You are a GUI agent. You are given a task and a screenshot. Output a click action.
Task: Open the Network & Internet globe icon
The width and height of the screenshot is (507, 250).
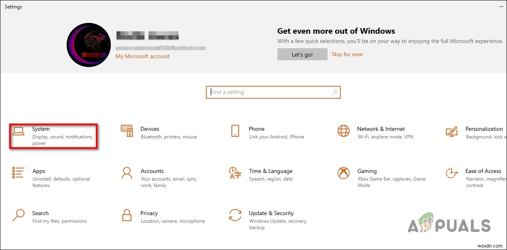click(x=344, y=131)
